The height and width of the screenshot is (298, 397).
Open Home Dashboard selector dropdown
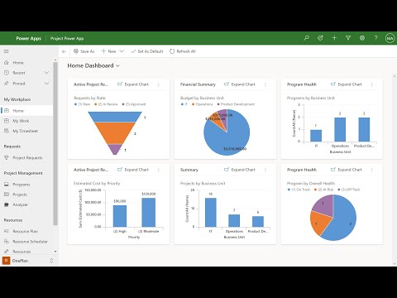coord(117,65)
